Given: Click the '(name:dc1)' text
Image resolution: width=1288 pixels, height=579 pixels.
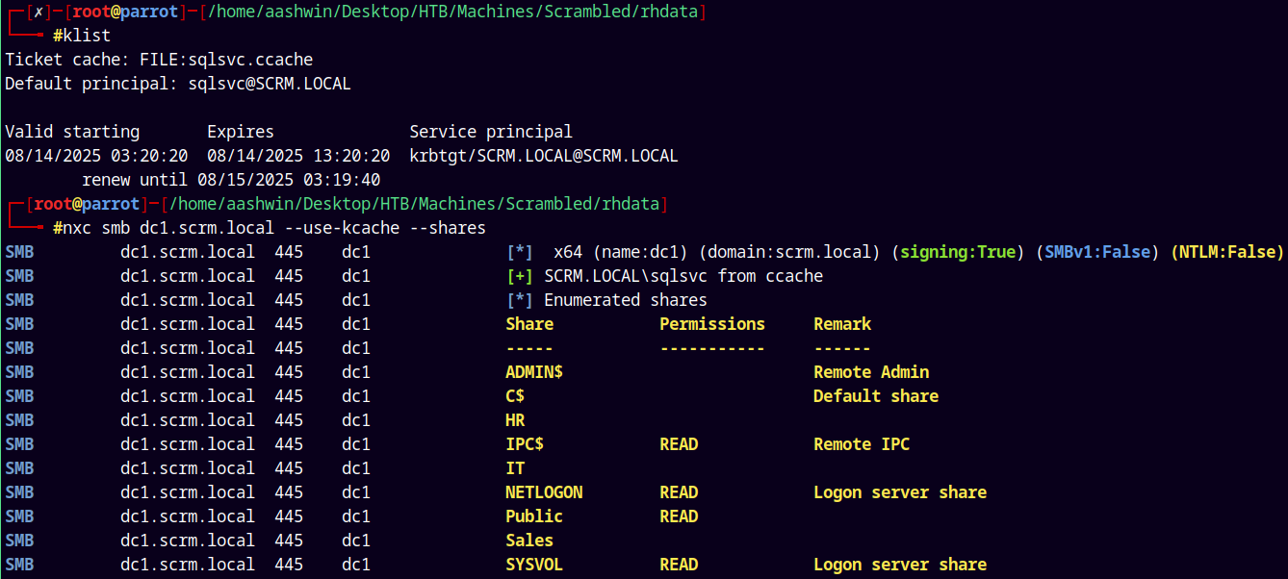Looking at the screenshot, I should click(640, 252).
